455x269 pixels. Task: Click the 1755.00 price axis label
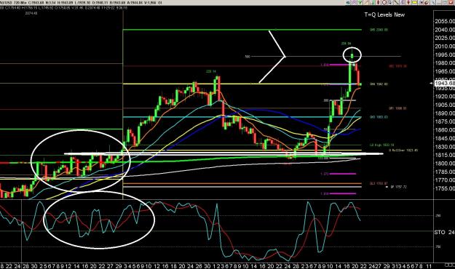tap(445, 188)
